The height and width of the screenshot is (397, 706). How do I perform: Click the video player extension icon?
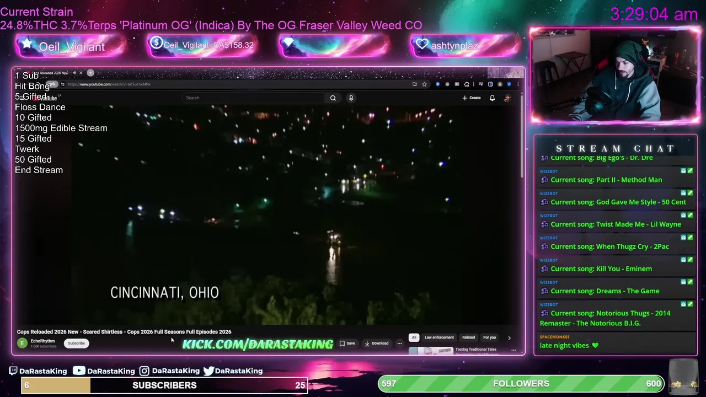(457, 84)
